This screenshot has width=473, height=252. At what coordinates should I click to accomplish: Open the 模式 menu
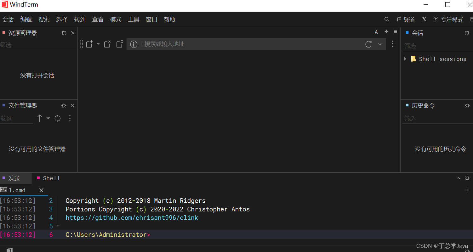pyautogui.click(x=116, y=20)
